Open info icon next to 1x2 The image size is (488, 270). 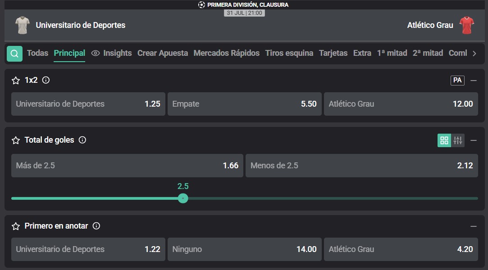click(46, 80)
